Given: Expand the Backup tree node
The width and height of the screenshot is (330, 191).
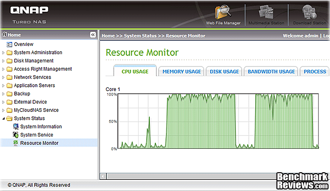Looking at the screenshot, I should 3,93.
